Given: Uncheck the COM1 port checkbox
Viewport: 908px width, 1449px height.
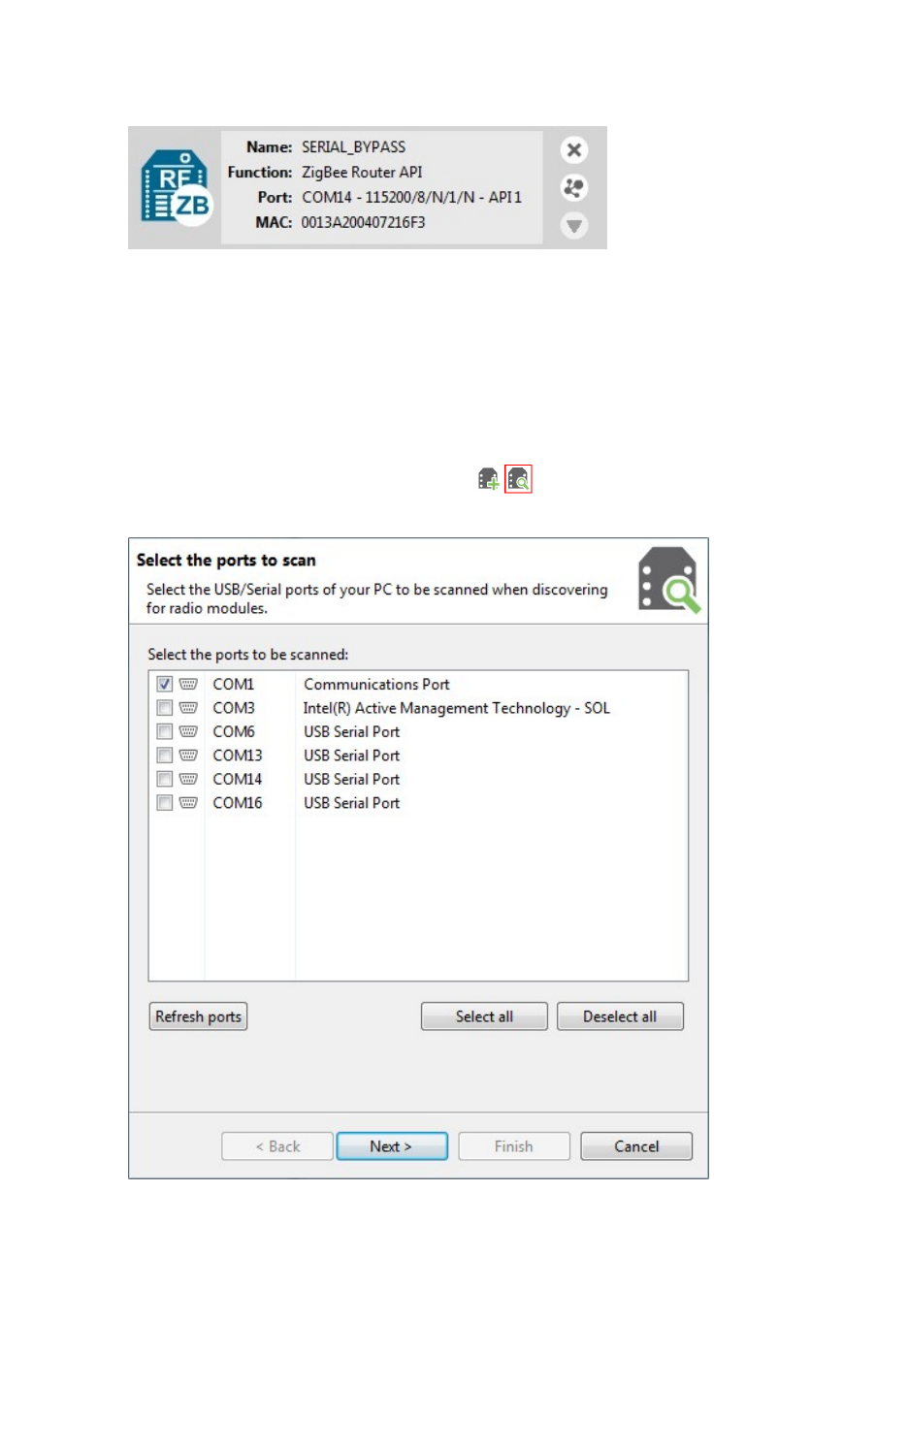Looking at the screenshot, I should pos(165,685).
